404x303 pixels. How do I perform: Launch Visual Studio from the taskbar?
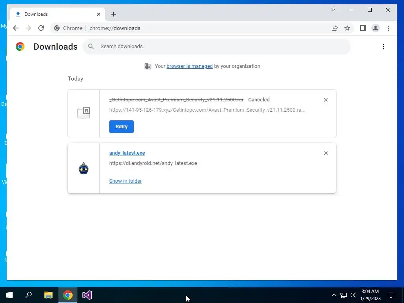click(x=87, y=295)
